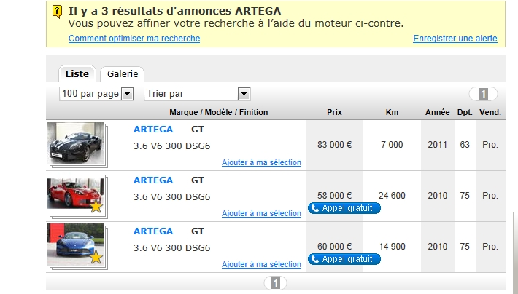Sort results by the Année column header
This screenshot has width=518, height=294.
438,112
